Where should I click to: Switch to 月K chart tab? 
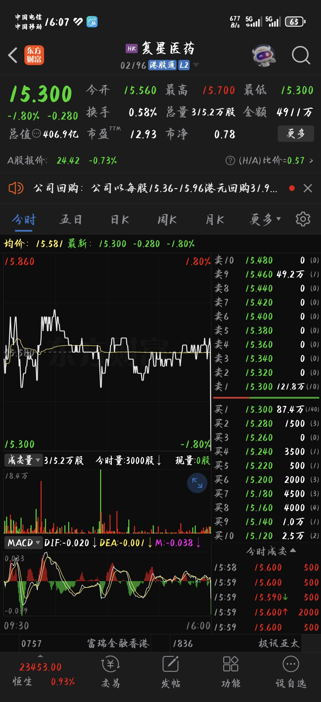pyautogui.click(x=215, y=220)
